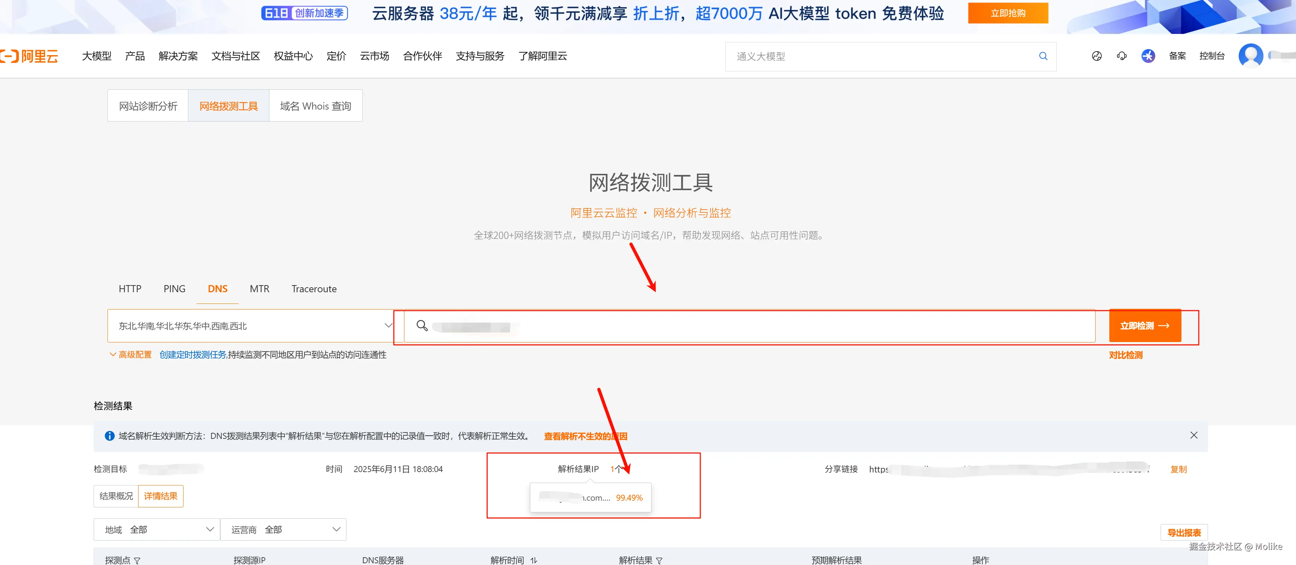This screenshot has width=1296, height=565.
Task: Open the 运营商 全部 filter dropdown
Action: (283, 529)
